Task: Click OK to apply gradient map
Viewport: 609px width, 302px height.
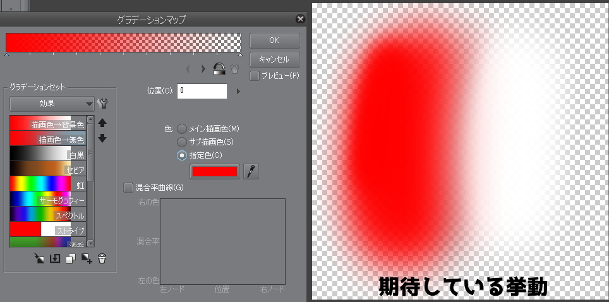Action: coord(275,40)
